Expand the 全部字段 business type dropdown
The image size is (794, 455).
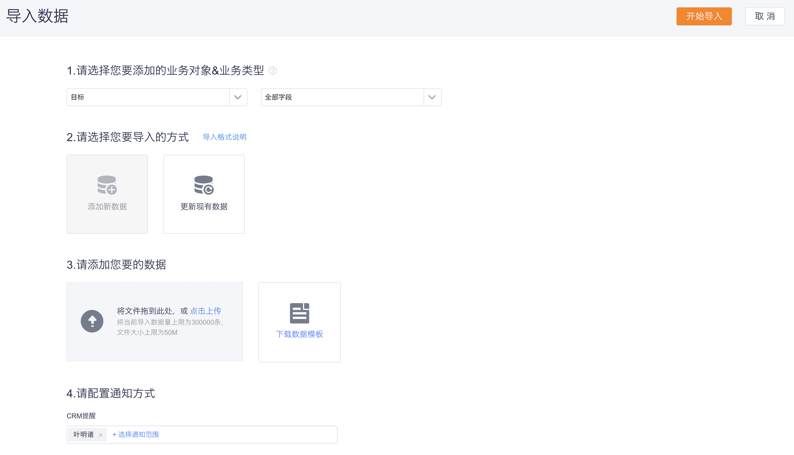tap(351, 97)
